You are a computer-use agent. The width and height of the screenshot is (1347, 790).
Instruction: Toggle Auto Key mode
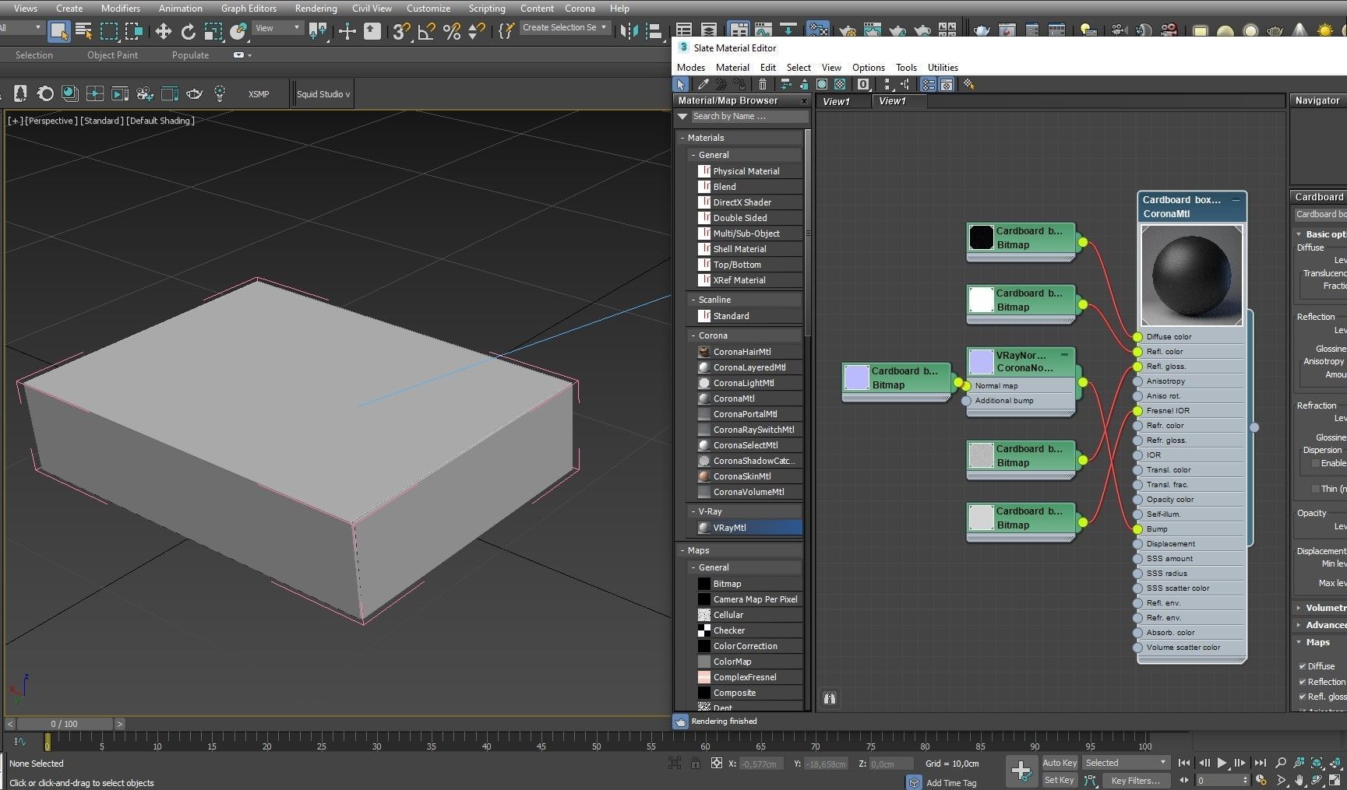1060,763
